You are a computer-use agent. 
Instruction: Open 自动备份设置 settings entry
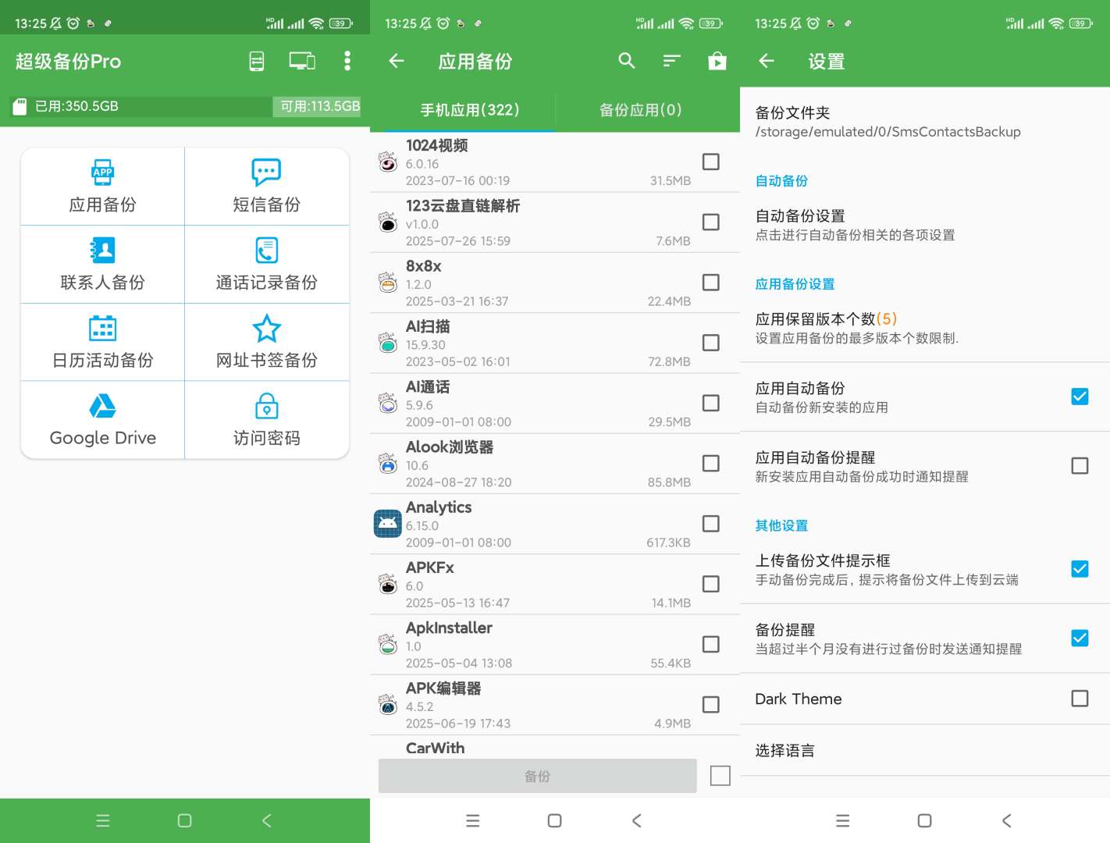tap(925, 225)
